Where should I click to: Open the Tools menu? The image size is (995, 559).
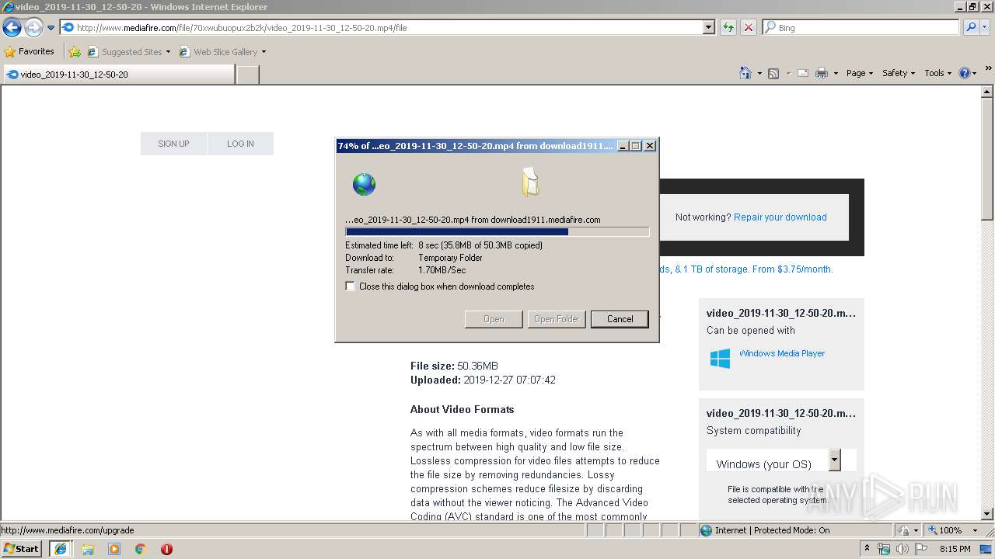(x=937, y=73)
